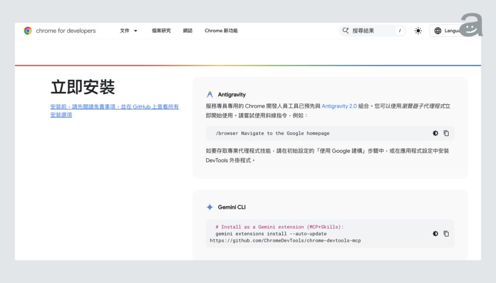Toggle the light/dark theme sun icon
The height and width of the screenshot is (283, 496).
point(418,31)
